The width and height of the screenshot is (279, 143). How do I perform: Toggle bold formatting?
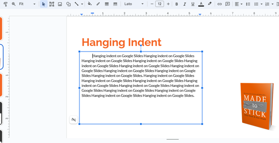[x=177, y=4]
